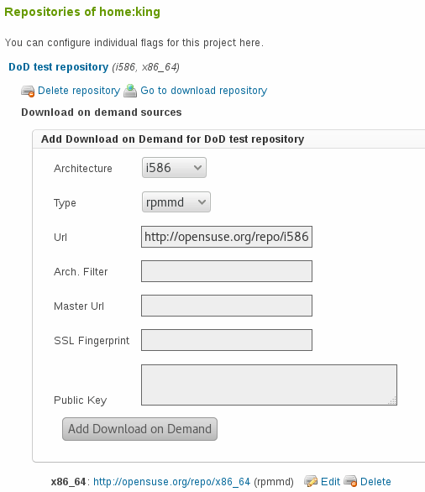This screenshot has height=492, width=425.
Task: Click the Delete link for x86_64 source
Action: click(375, 482)
